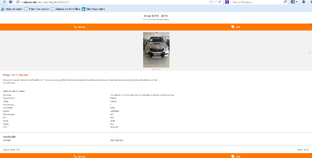Open the Hilux car photo
Image resolution: width=312 pixels, height=158 pixels.
(156, 50)
